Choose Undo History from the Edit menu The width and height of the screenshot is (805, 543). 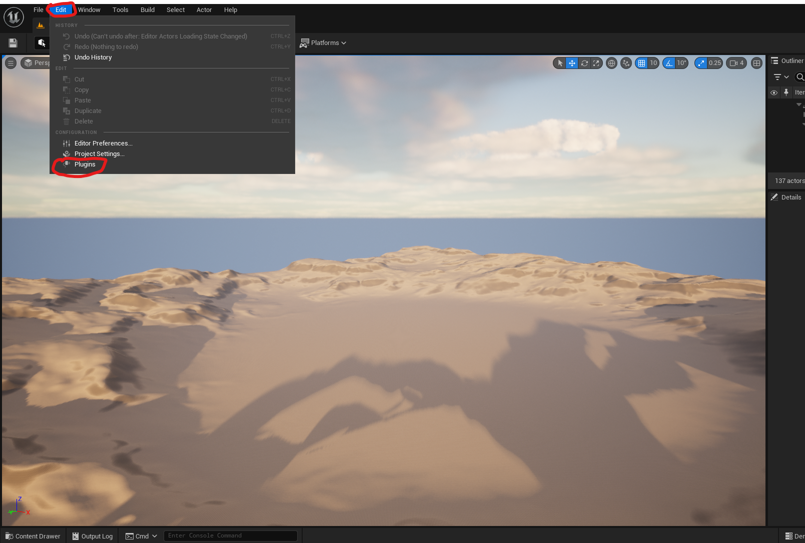click(172, 57)
